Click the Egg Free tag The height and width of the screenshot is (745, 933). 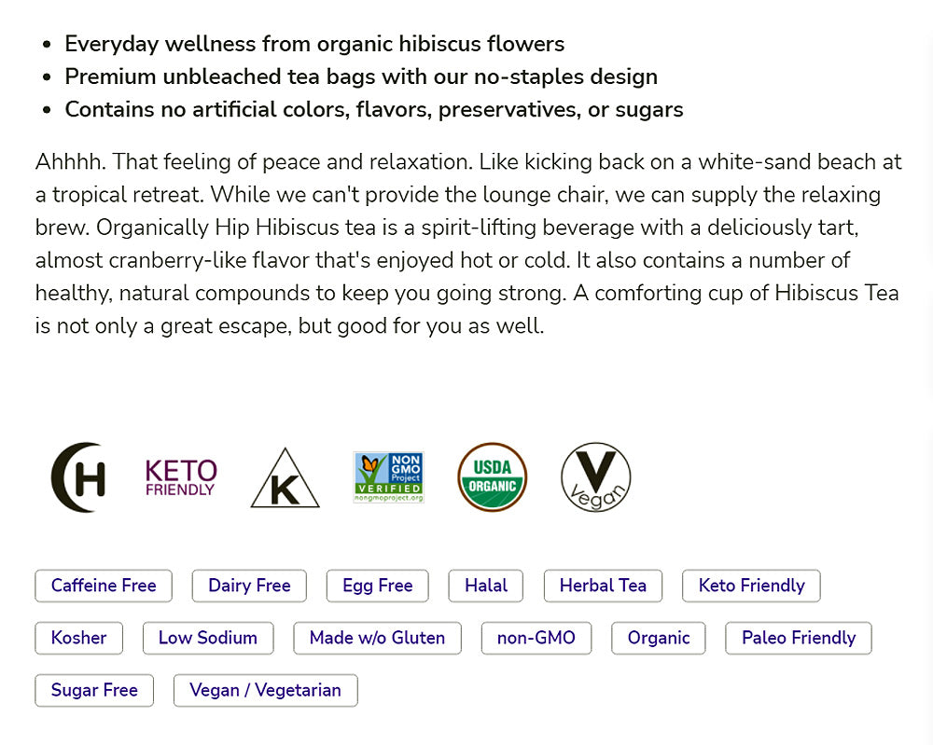click(x=377, y=586)
